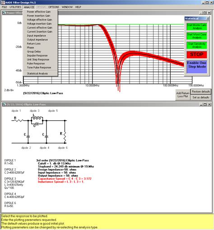Click the "C 3=128.82942pF" value

(x=14, y=182)
